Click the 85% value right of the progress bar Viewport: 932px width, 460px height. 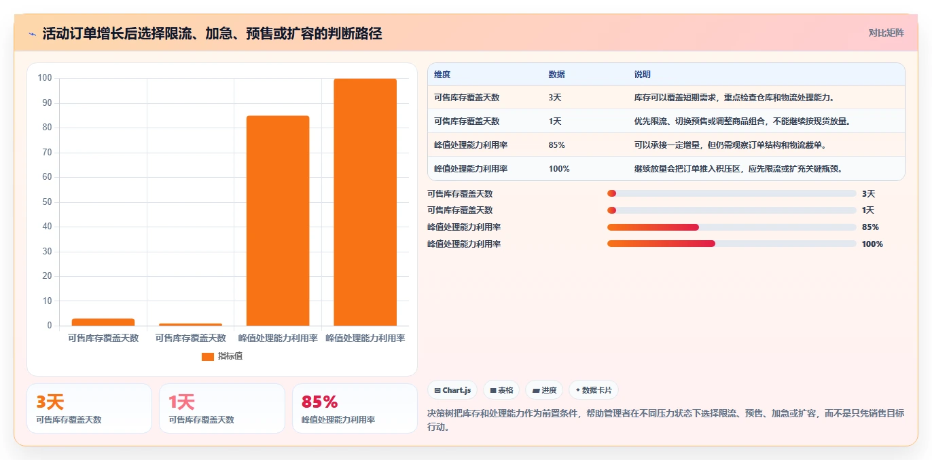[x=870, y=227]
